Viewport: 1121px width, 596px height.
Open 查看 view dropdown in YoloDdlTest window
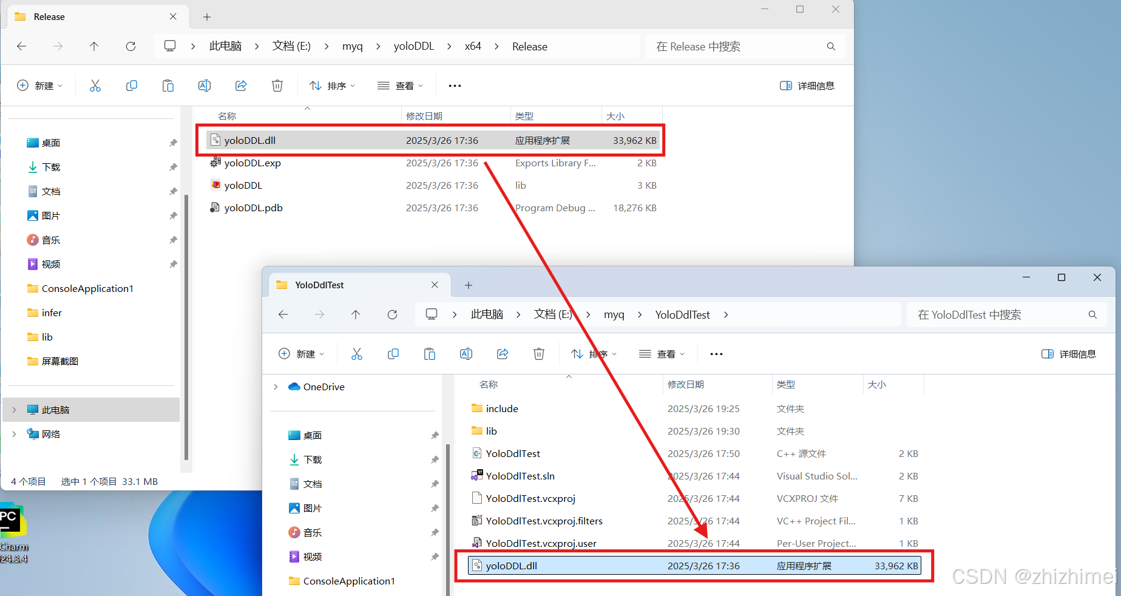pos(662,354)
